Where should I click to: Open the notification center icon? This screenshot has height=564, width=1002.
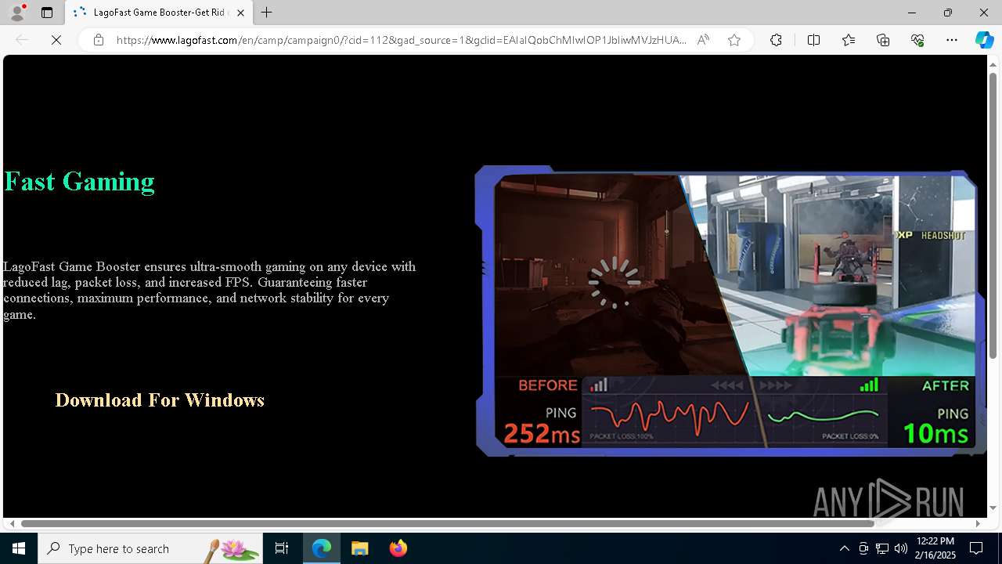pyautogui.click(x=976, y=548)
